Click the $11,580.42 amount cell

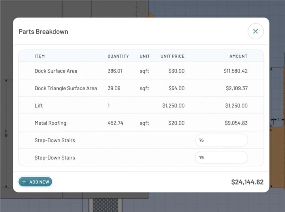point(236,71)
